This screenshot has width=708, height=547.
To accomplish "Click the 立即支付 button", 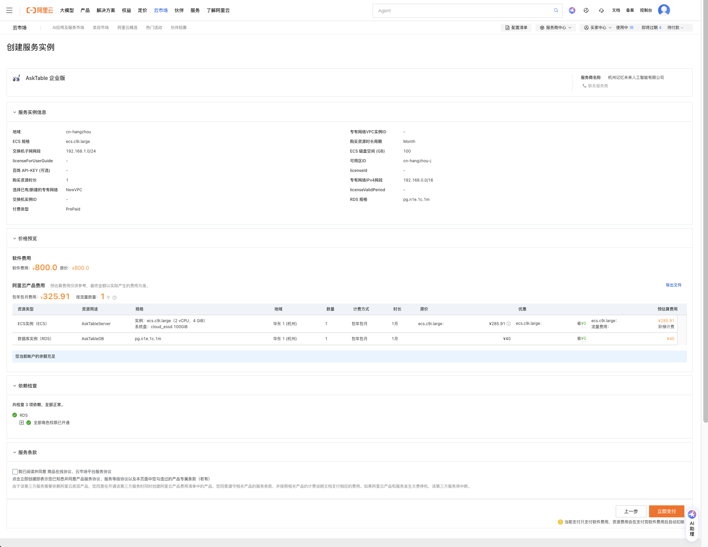I will [666, 511].
